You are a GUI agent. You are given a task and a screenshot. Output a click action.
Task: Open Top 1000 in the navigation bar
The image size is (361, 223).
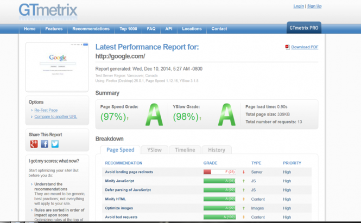(128, 29)
